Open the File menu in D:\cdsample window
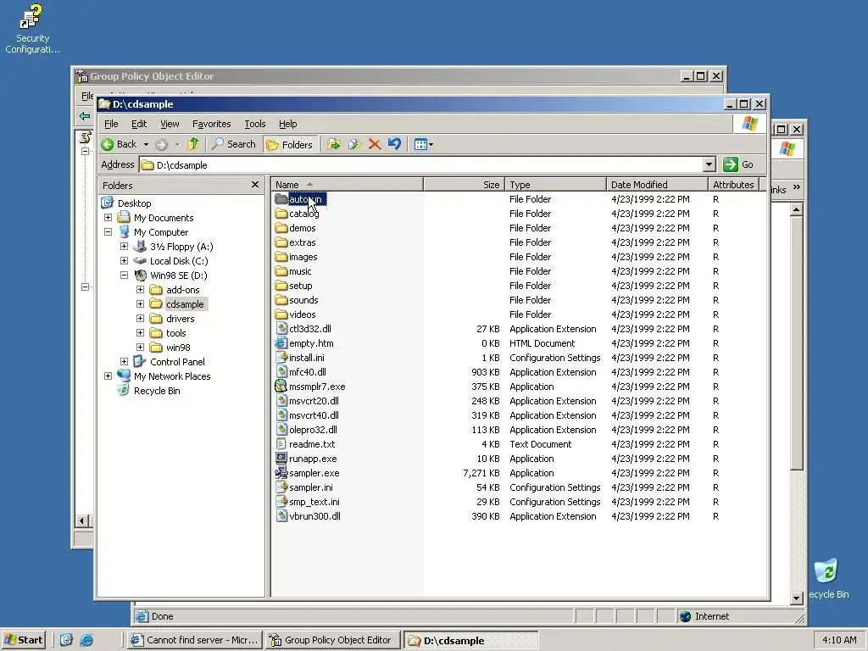The height and width of the screenshot is (651, 868). point(111,124)
